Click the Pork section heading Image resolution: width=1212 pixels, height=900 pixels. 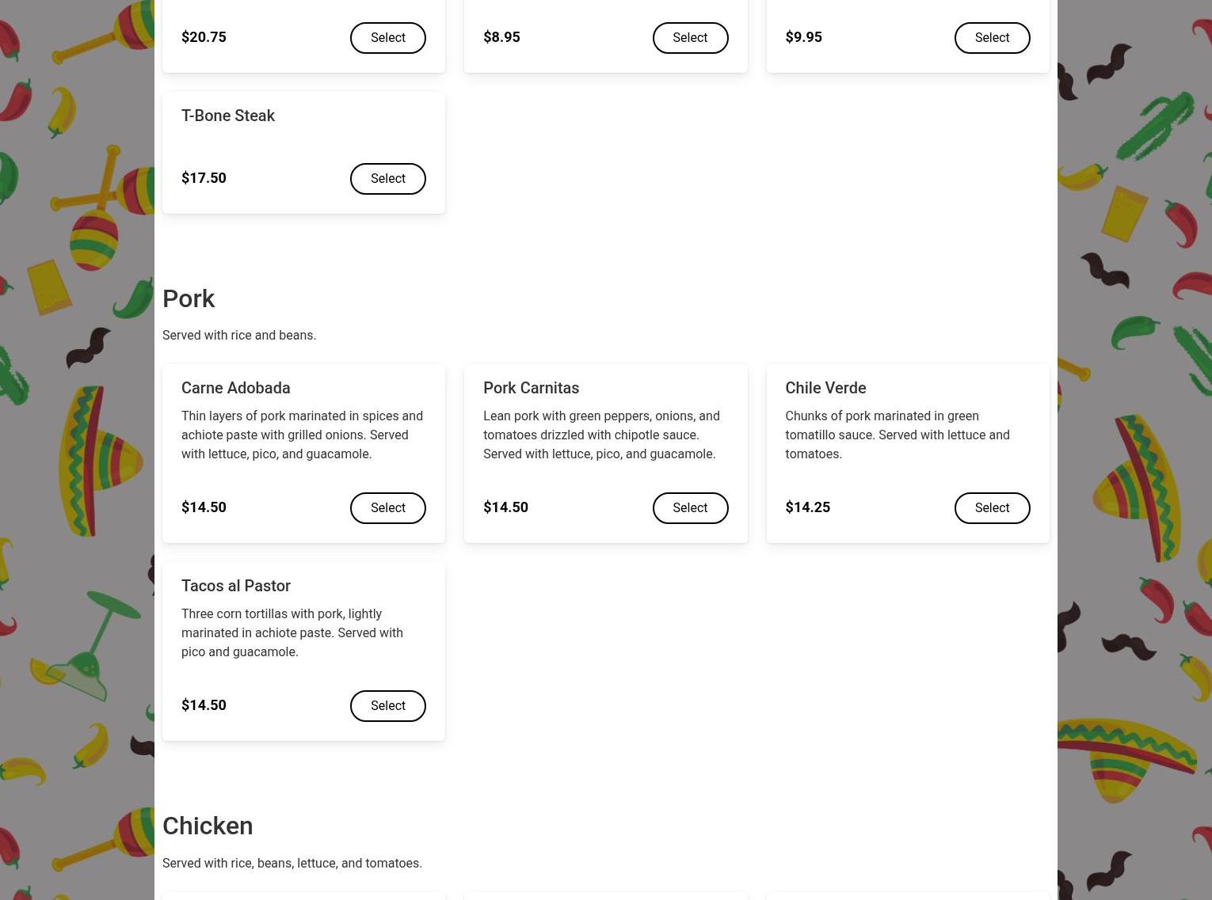click(x=189, y=299)
